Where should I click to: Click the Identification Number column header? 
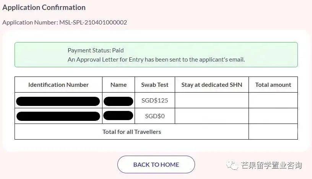point(58,85)
